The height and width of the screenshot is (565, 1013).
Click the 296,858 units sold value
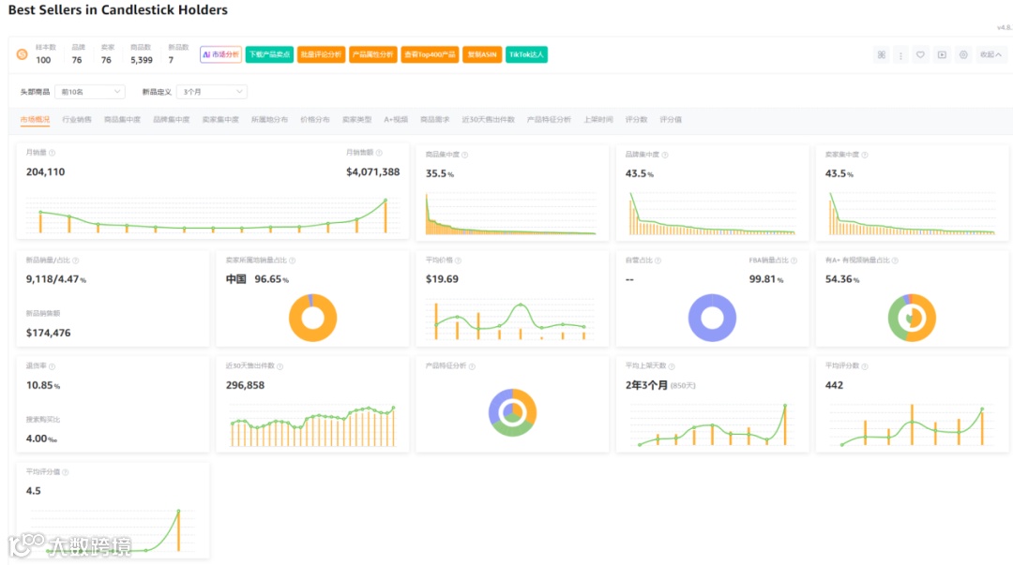[x=245, y=385]
